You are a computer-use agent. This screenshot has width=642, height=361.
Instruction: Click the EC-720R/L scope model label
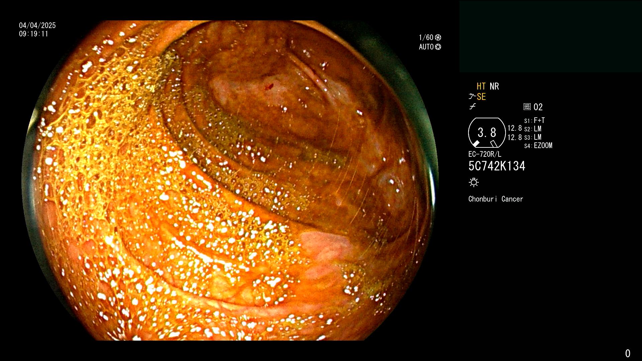tap(485, 154)
